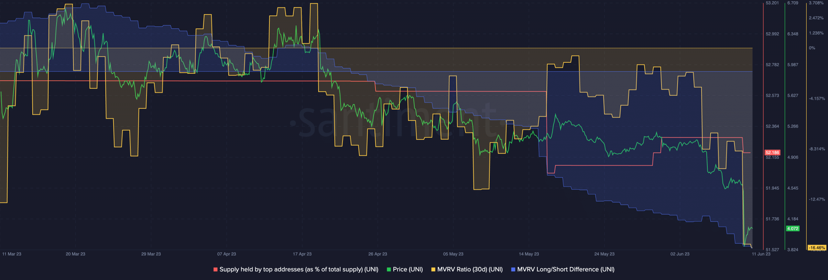
Task: Toggle the Price (UNI) series label
Action: coord(408,269)
